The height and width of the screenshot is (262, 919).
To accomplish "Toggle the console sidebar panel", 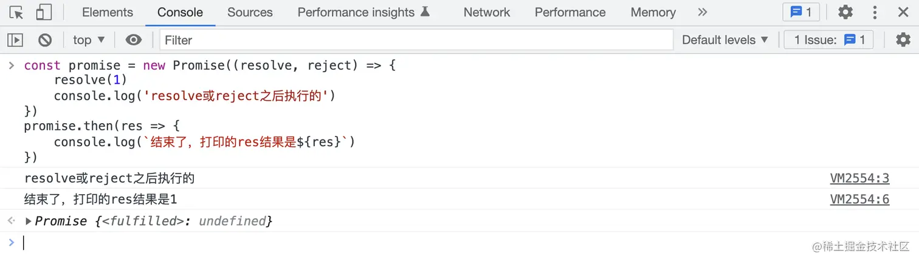I will point(15,40).
